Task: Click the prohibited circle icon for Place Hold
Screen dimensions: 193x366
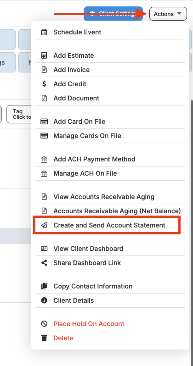Action: 44,324
